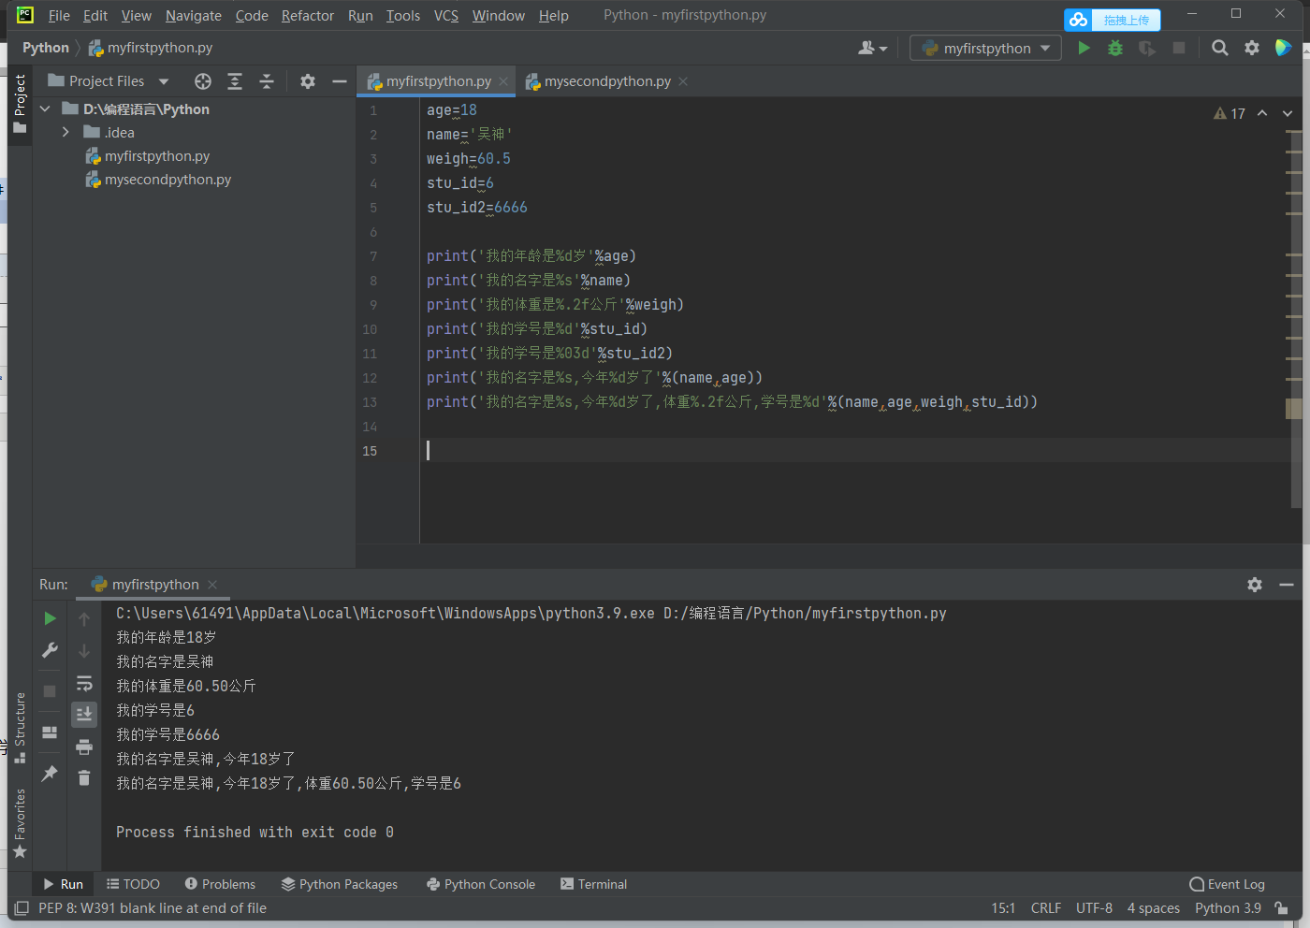Clear run console output with trash icon
Image resolution: width=1310 pixels, height=928 pixels.
click(x=84, y=778)
